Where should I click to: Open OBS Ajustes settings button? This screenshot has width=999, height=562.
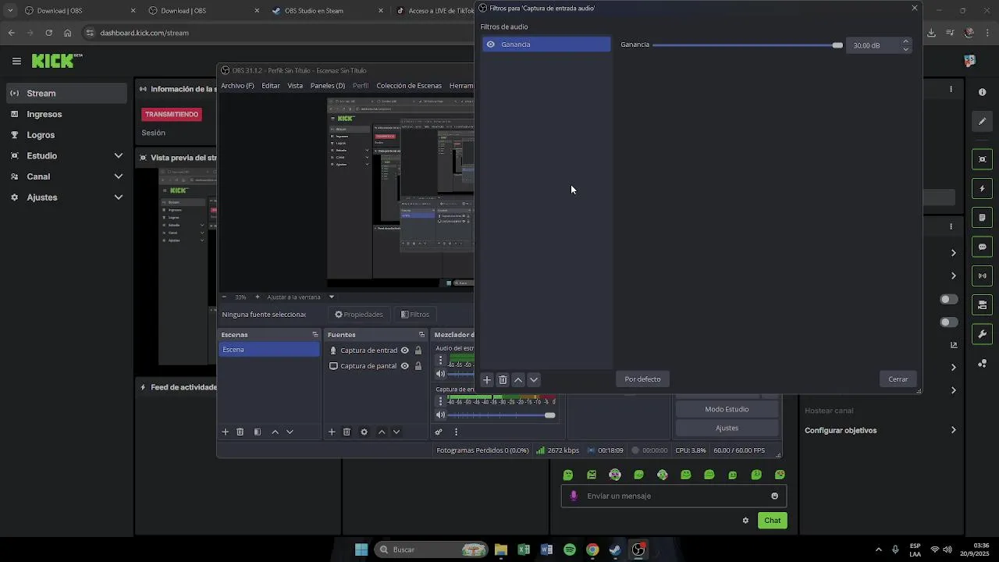pos(727,428)
